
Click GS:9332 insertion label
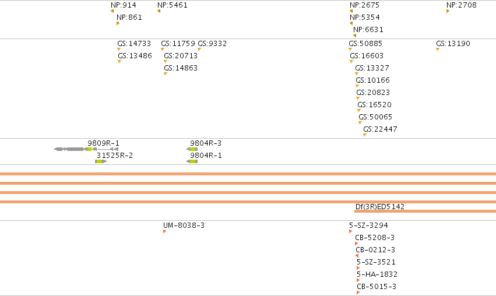(x=212, y=44)
